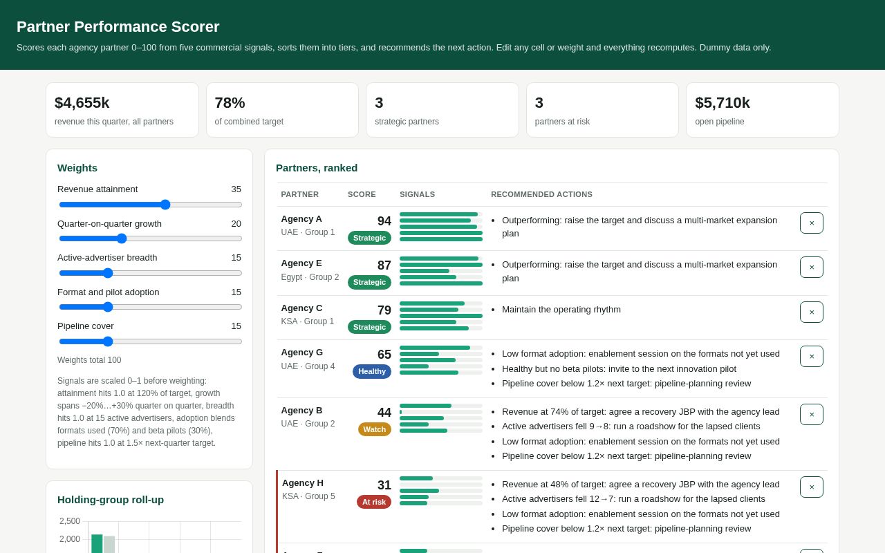
Task: Click the At risk badge for Agency H
Action: click(374, 502)
